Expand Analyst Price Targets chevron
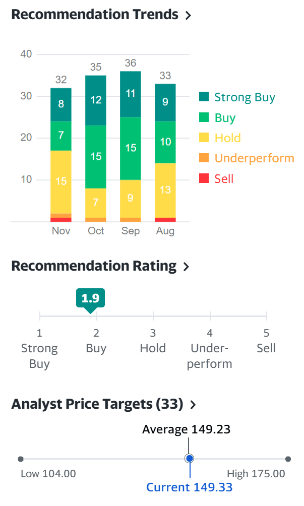The width and height of the screenshot is (304, 506). 193,405
